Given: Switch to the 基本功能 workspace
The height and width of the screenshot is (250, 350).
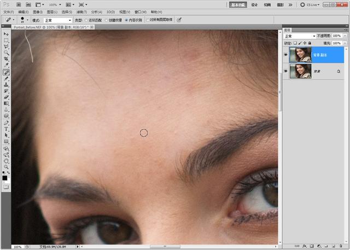Looking at the screenshot, I should point(238,5).
